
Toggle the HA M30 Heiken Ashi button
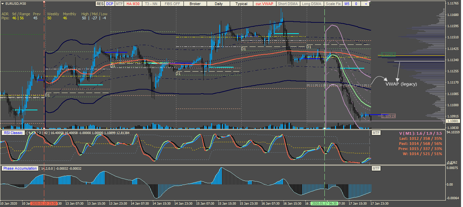(x=133, y=4)
